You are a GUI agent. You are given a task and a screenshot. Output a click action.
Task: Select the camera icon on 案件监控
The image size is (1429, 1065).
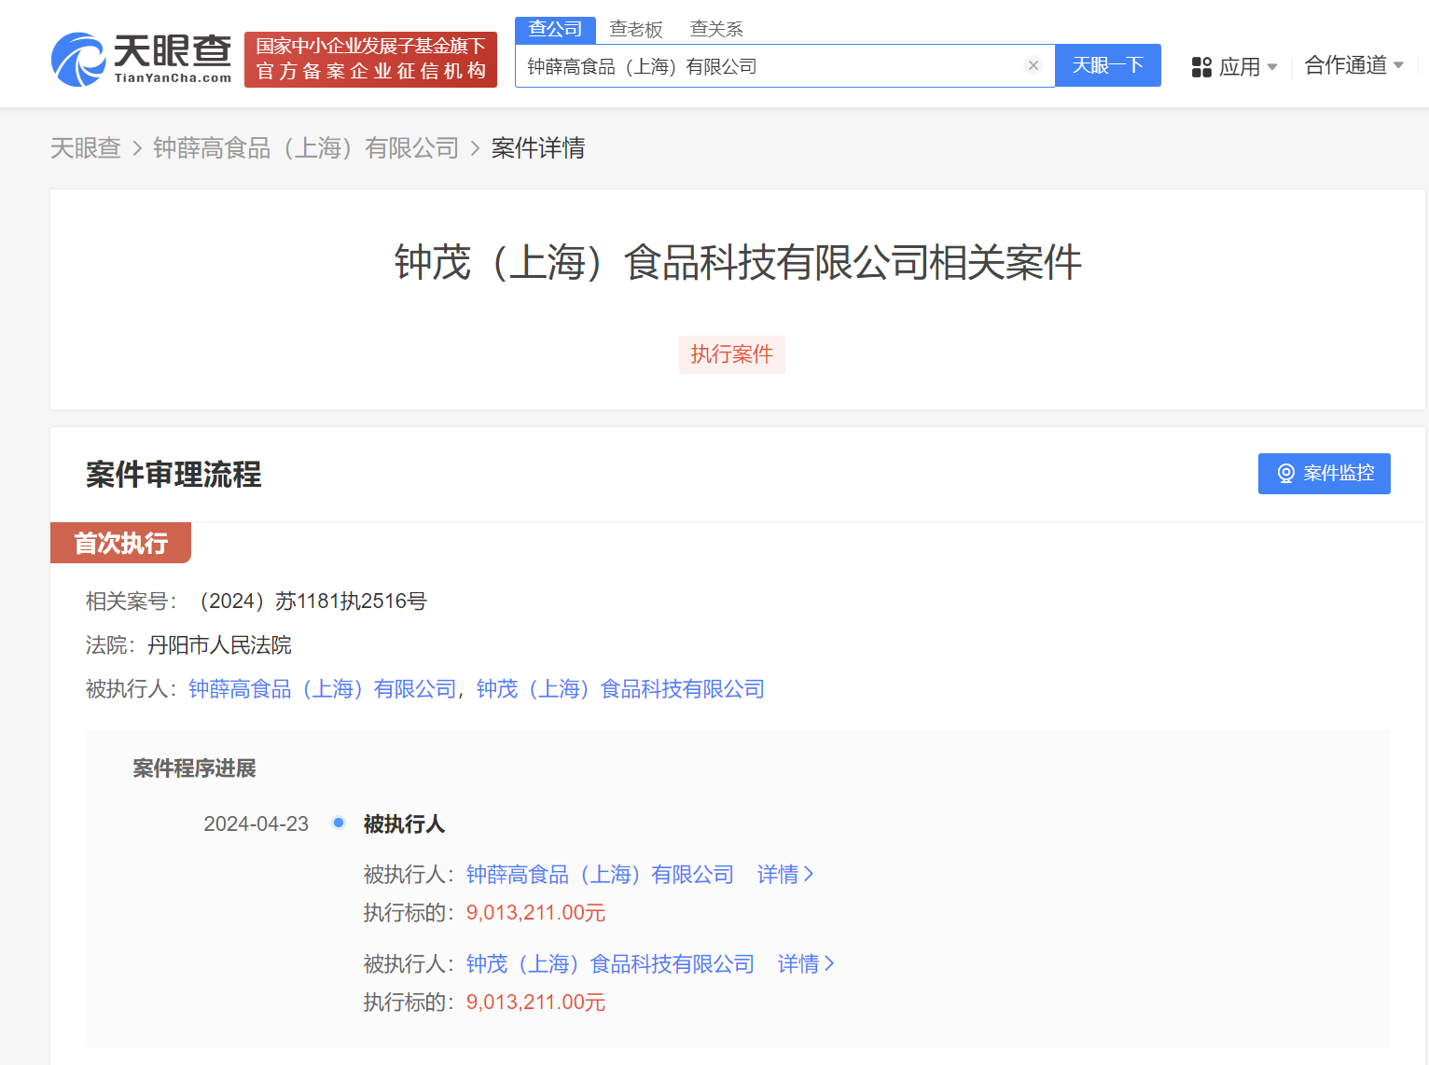[1285, 474]
